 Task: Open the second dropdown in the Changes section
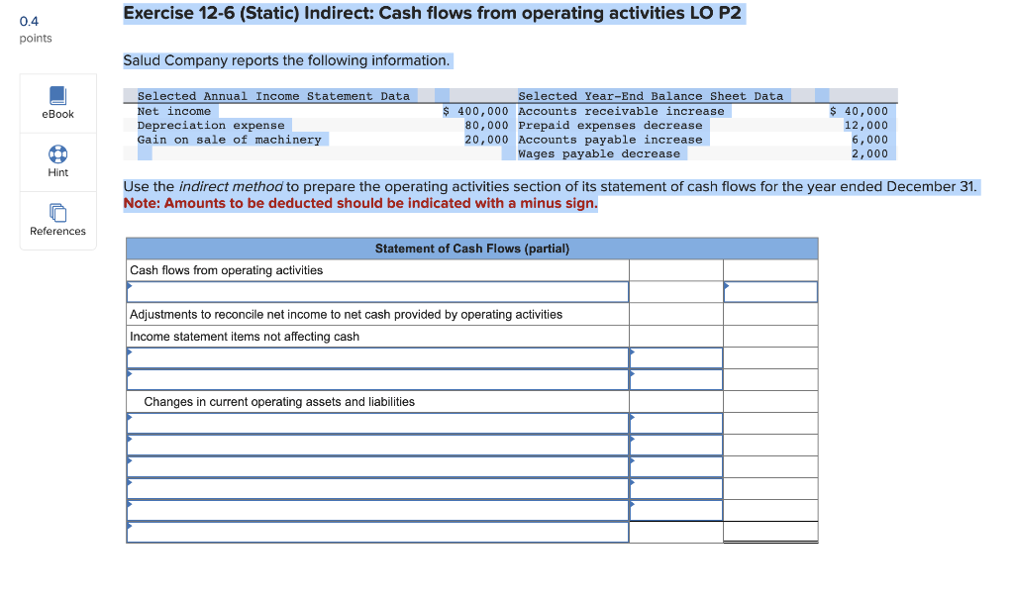[376, 445]
